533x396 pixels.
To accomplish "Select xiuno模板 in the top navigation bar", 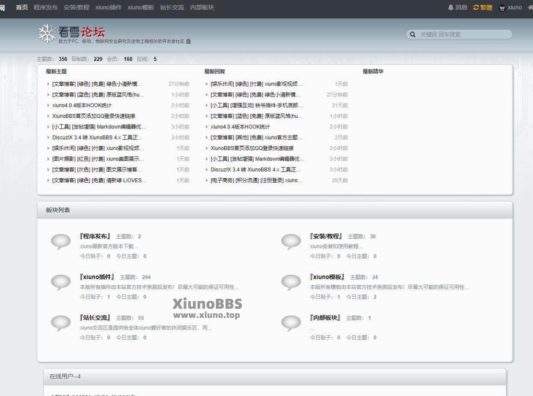I will click(141, 8).
